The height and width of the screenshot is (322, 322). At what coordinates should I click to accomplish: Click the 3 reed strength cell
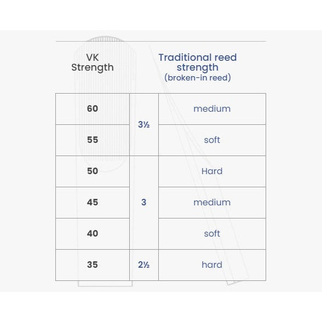coord(144,203)
